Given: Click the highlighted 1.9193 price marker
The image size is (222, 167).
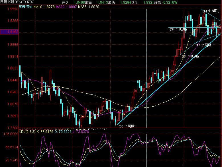Looking at the screenshot, I should [x=9, y=32].
